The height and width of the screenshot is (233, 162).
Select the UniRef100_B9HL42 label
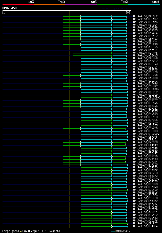tap(145, 109)
